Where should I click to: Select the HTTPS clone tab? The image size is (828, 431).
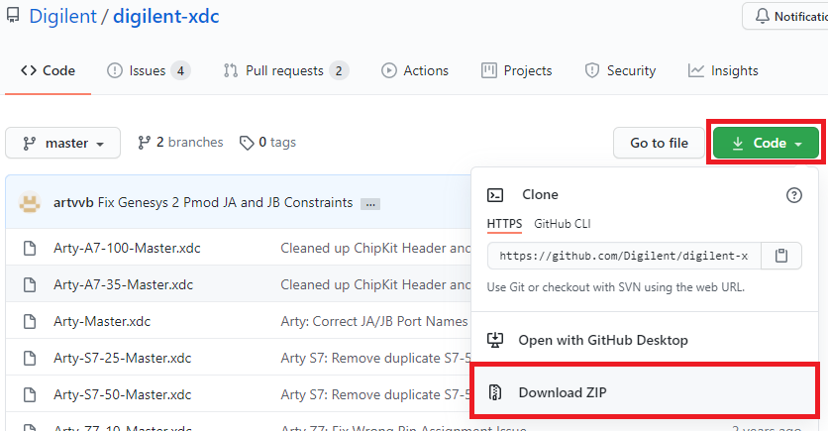(504, 224)
